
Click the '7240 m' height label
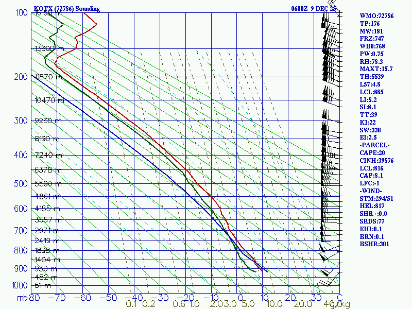[48, 156]
